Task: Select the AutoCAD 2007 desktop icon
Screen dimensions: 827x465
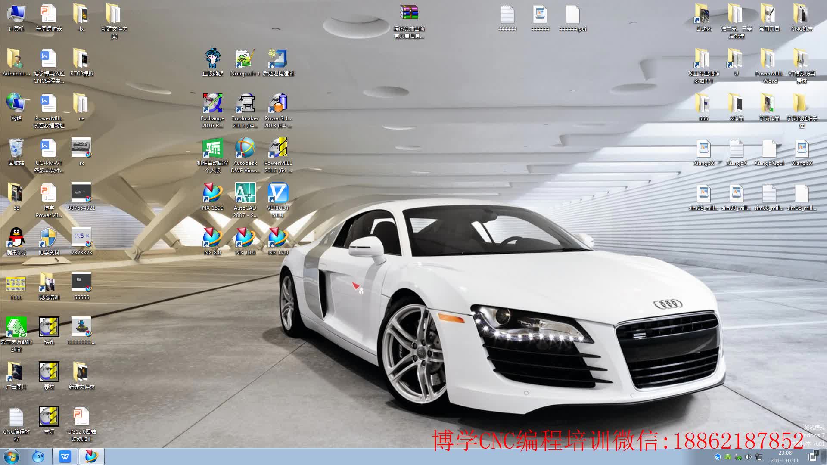Action: tap(245, 192)
